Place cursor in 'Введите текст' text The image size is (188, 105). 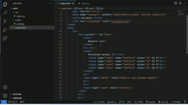coord(97,41)
